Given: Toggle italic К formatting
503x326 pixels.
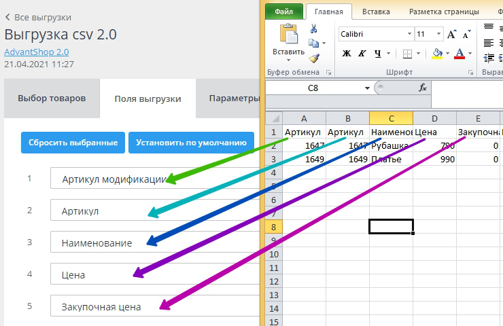Looking at the screenshot, I should click(x=361, y=53).
